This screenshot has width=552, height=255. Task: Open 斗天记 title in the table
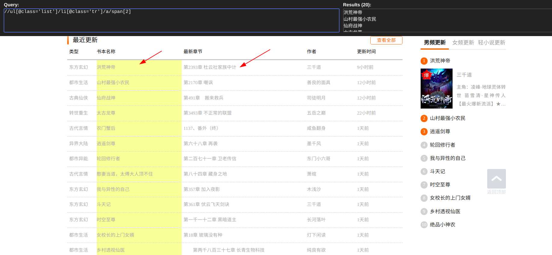tap(104, 204)
